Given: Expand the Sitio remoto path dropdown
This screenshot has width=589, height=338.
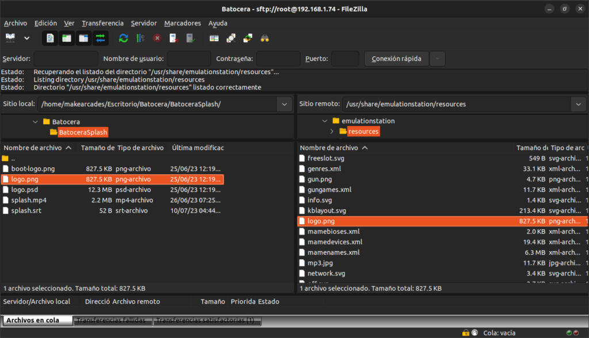Looking at the screenshot, I should pos(579,104).
